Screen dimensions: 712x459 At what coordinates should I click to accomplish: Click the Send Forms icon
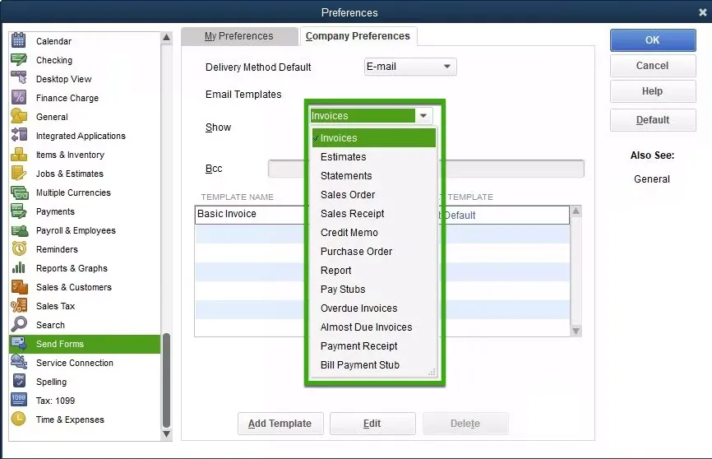(x=19, y=344)
